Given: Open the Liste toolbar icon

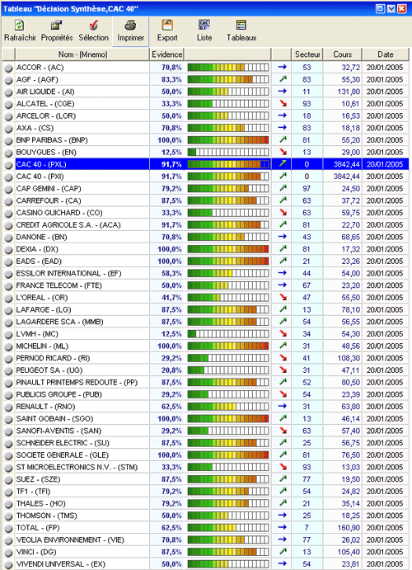Looking at the screenshot, I should point(204,25).
